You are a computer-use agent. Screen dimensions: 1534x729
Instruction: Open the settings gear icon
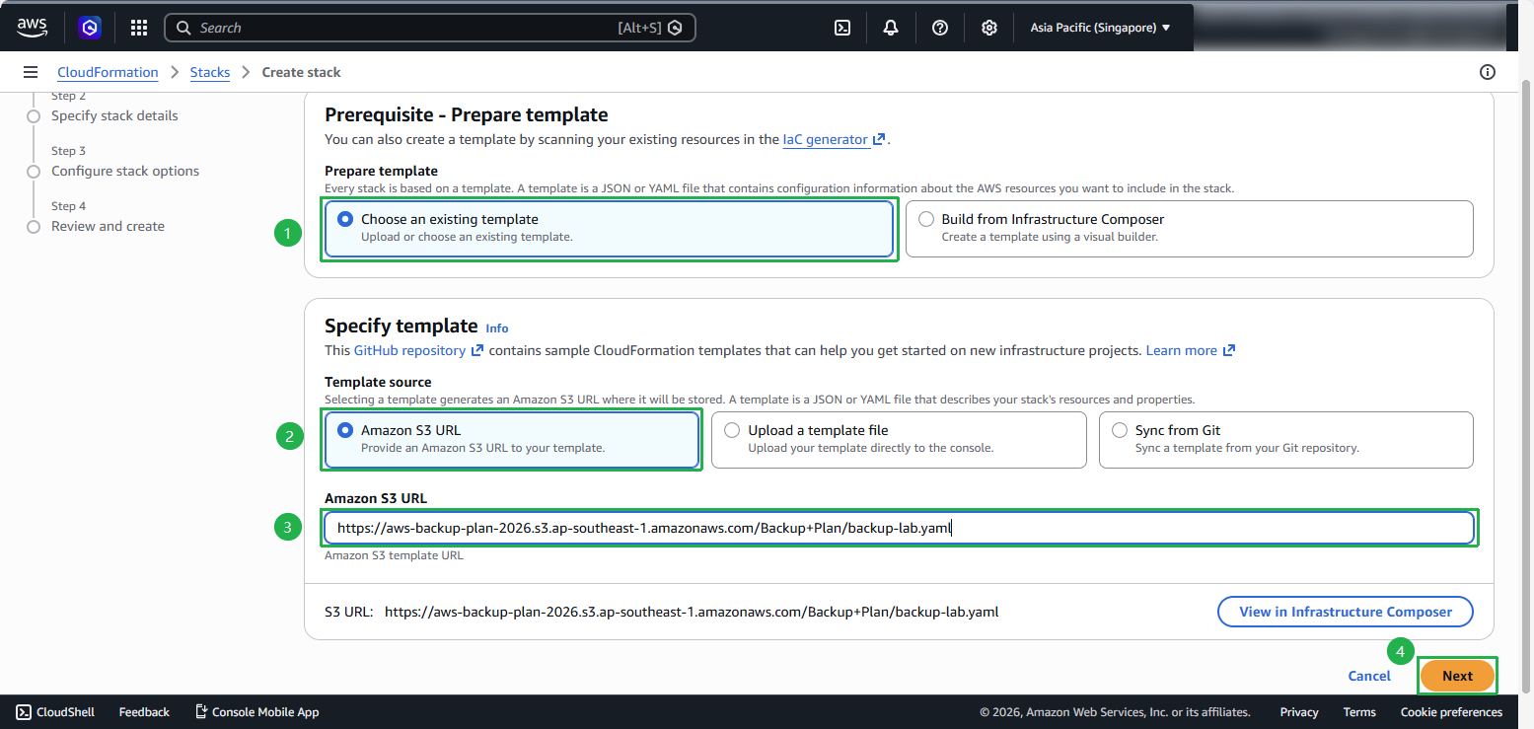(989, 28)
